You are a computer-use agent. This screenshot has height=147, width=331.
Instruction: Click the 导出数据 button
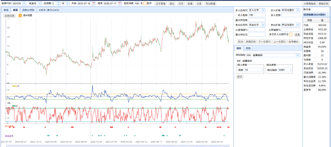(210, 4)
